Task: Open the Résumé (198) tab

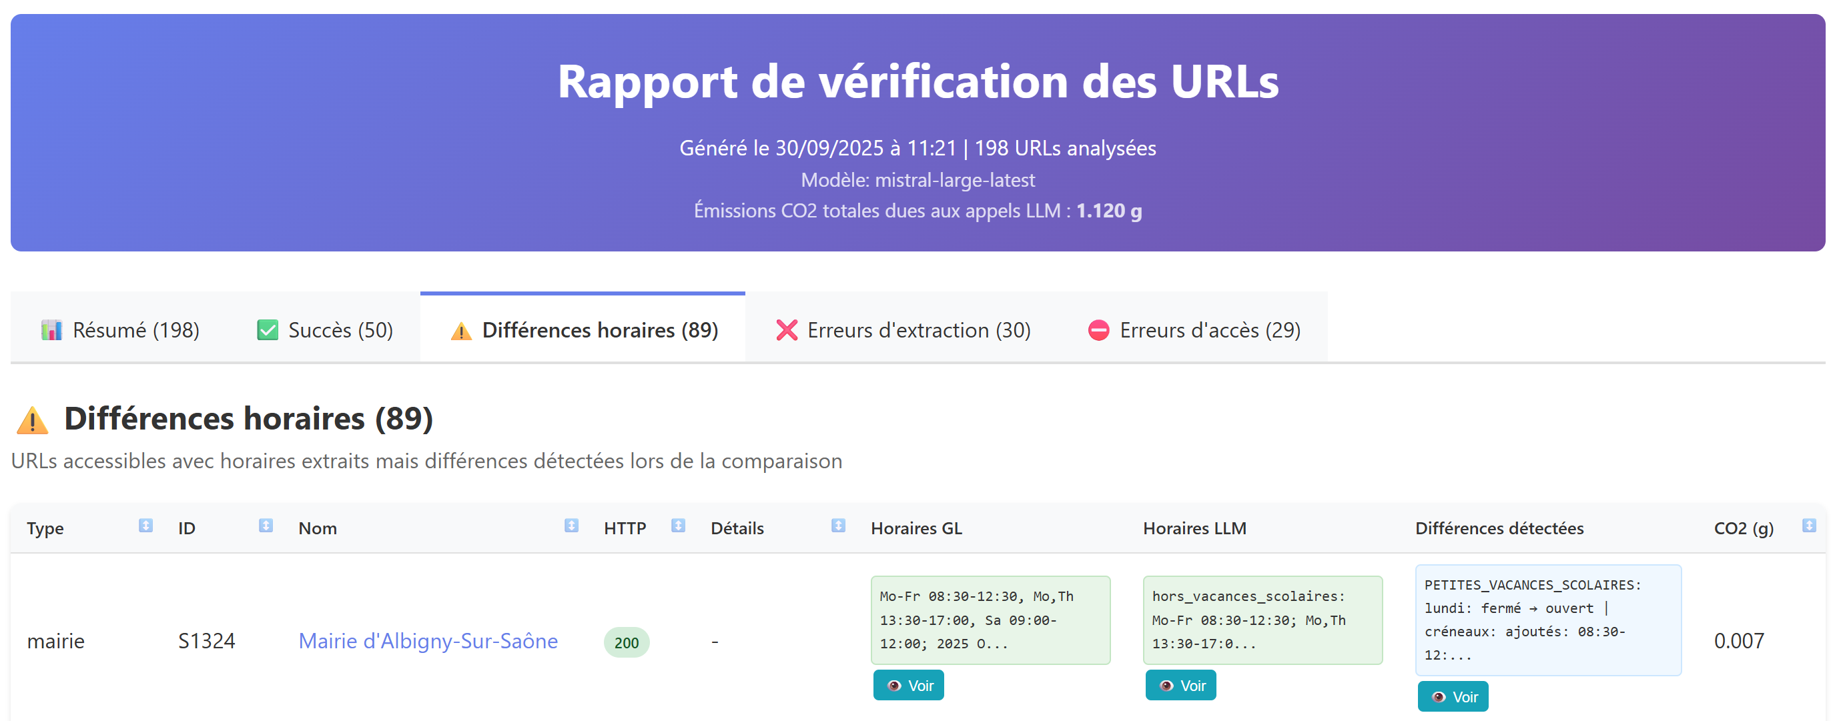Action: [120, 331]
